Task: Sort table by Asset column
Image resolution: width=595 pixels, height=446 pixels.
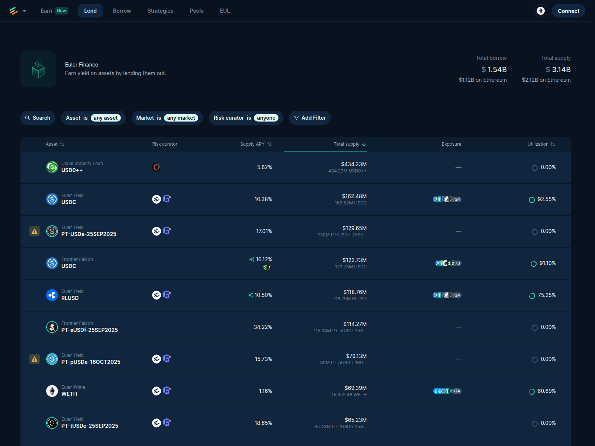Action: (x=55, y=144)
